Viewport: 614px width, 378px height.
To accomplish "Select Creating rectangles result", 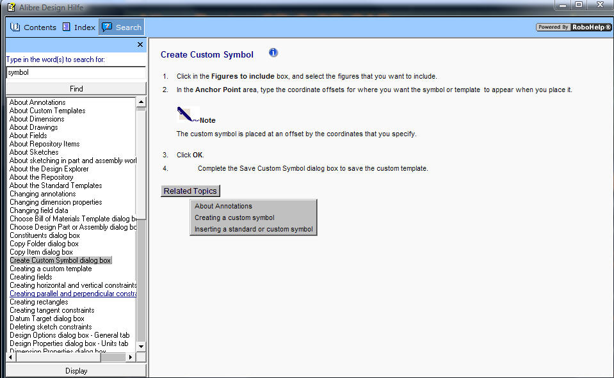I will (39, 302).
